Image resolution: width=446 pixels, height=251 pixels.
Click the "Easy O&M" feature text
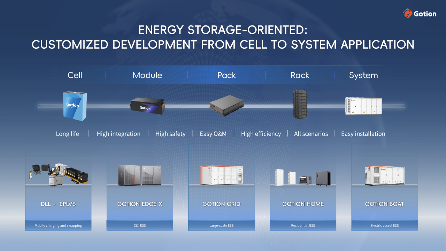pyautogui.click(x=213, y=134)
